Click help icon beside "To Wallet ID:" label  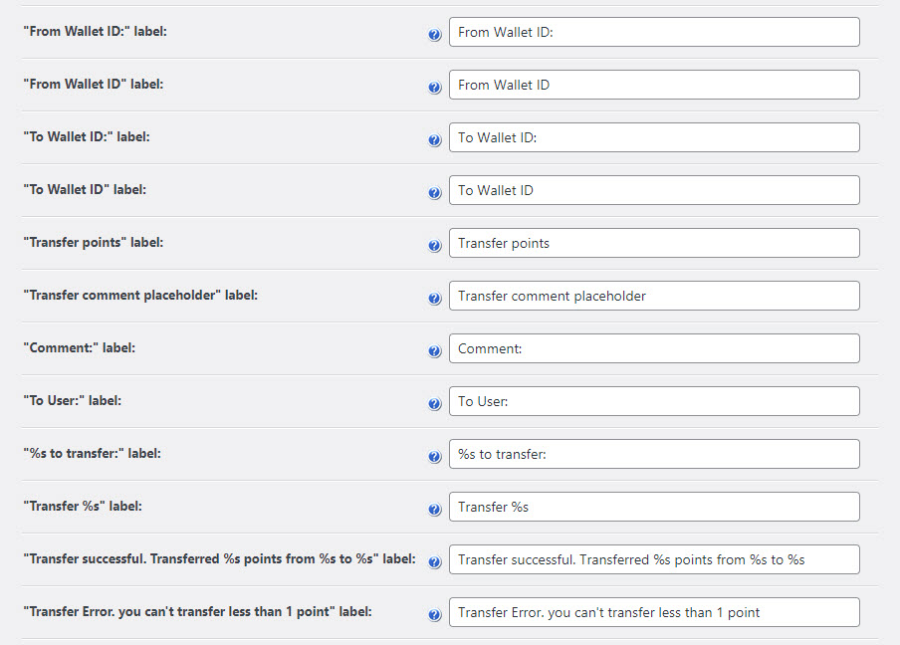coord(434,140)
